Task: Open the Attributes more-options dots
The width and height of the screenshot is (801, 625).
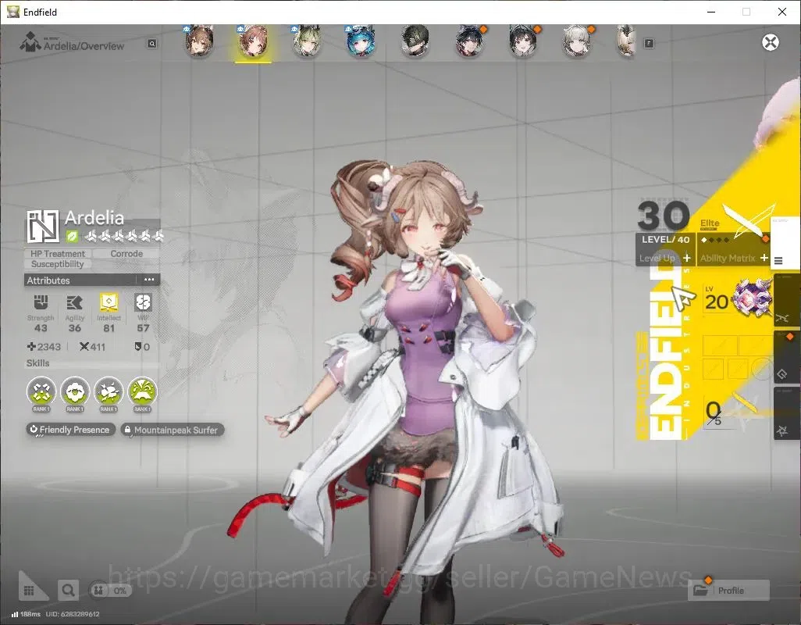Action: click(149, 280)
